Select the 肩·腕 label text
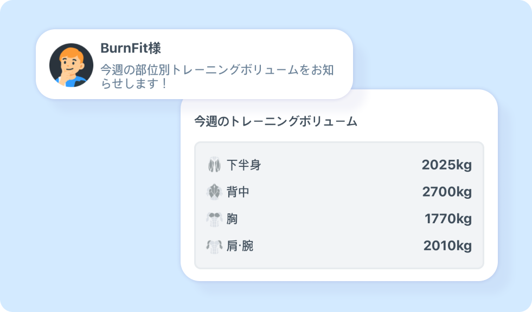 click(x=240, y=246)
